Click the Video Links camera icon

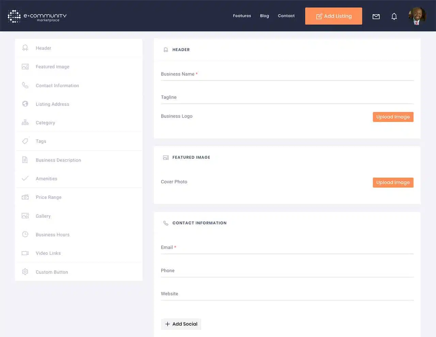[x=25, y=253]
